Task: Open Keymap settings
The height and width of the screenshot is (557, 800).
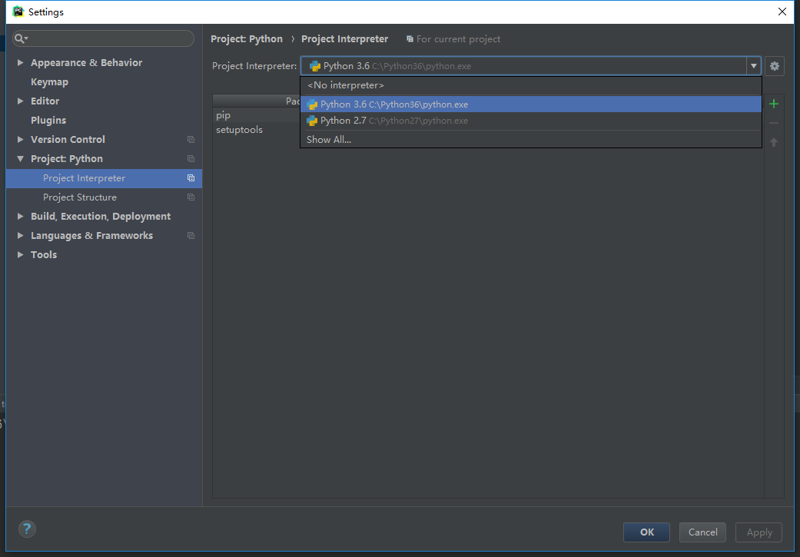Action: click(49, 82)
